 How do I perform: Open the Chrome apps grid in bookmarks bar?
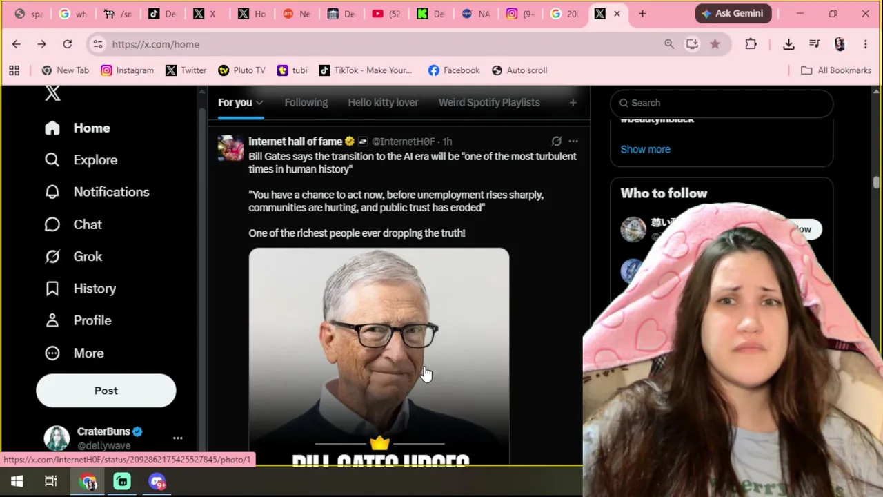pyautogui.click(x=14, y=70)
